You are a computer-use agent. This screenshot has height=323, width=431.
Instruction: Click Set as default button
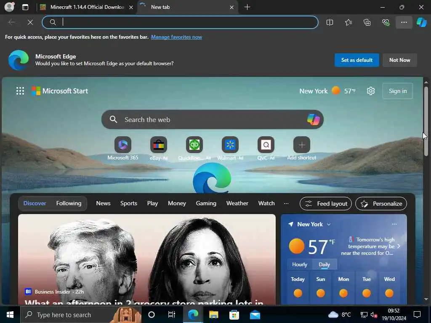tap(357, 60)
